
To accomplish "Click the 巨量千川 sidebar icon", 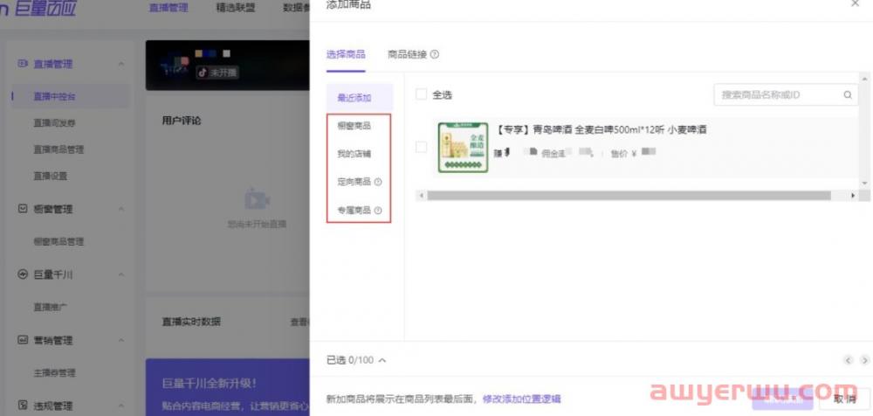I will (23, 274).
